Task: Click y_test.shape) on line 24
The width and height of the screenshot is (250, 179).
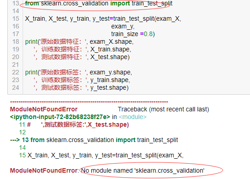Action: pyautogui.click(x=109, y=88)
